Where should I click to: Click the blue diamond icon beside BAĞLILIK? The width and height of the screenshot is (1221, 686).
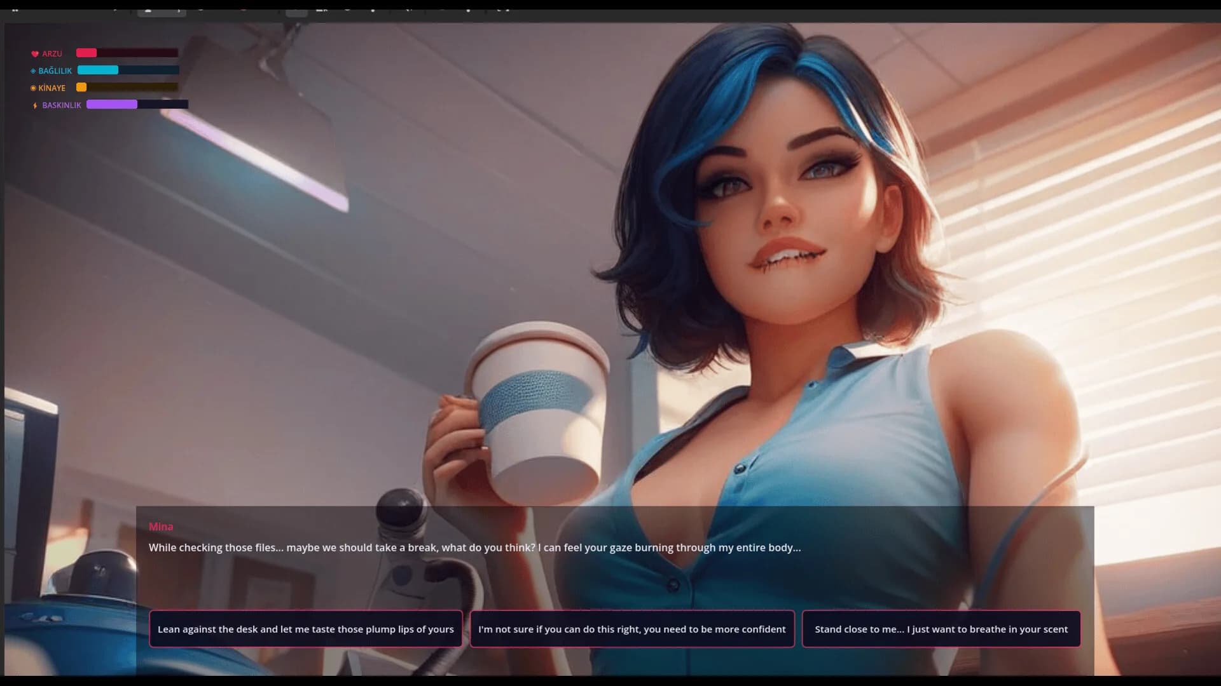pos(33,71)
